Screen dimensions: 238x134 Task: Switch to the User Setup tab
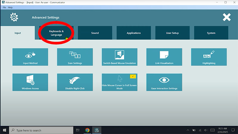click(172, 33)
